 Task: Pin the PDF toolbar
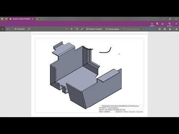point(176,29)
